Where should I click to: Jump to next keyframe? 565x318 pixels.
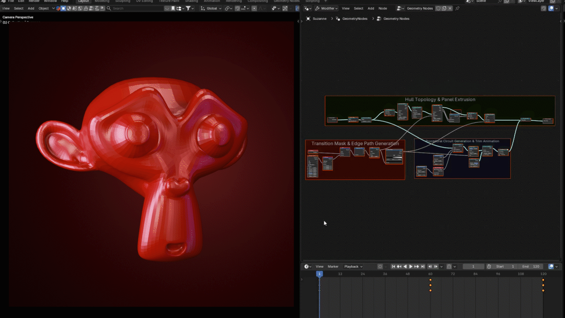click(417, 267)
